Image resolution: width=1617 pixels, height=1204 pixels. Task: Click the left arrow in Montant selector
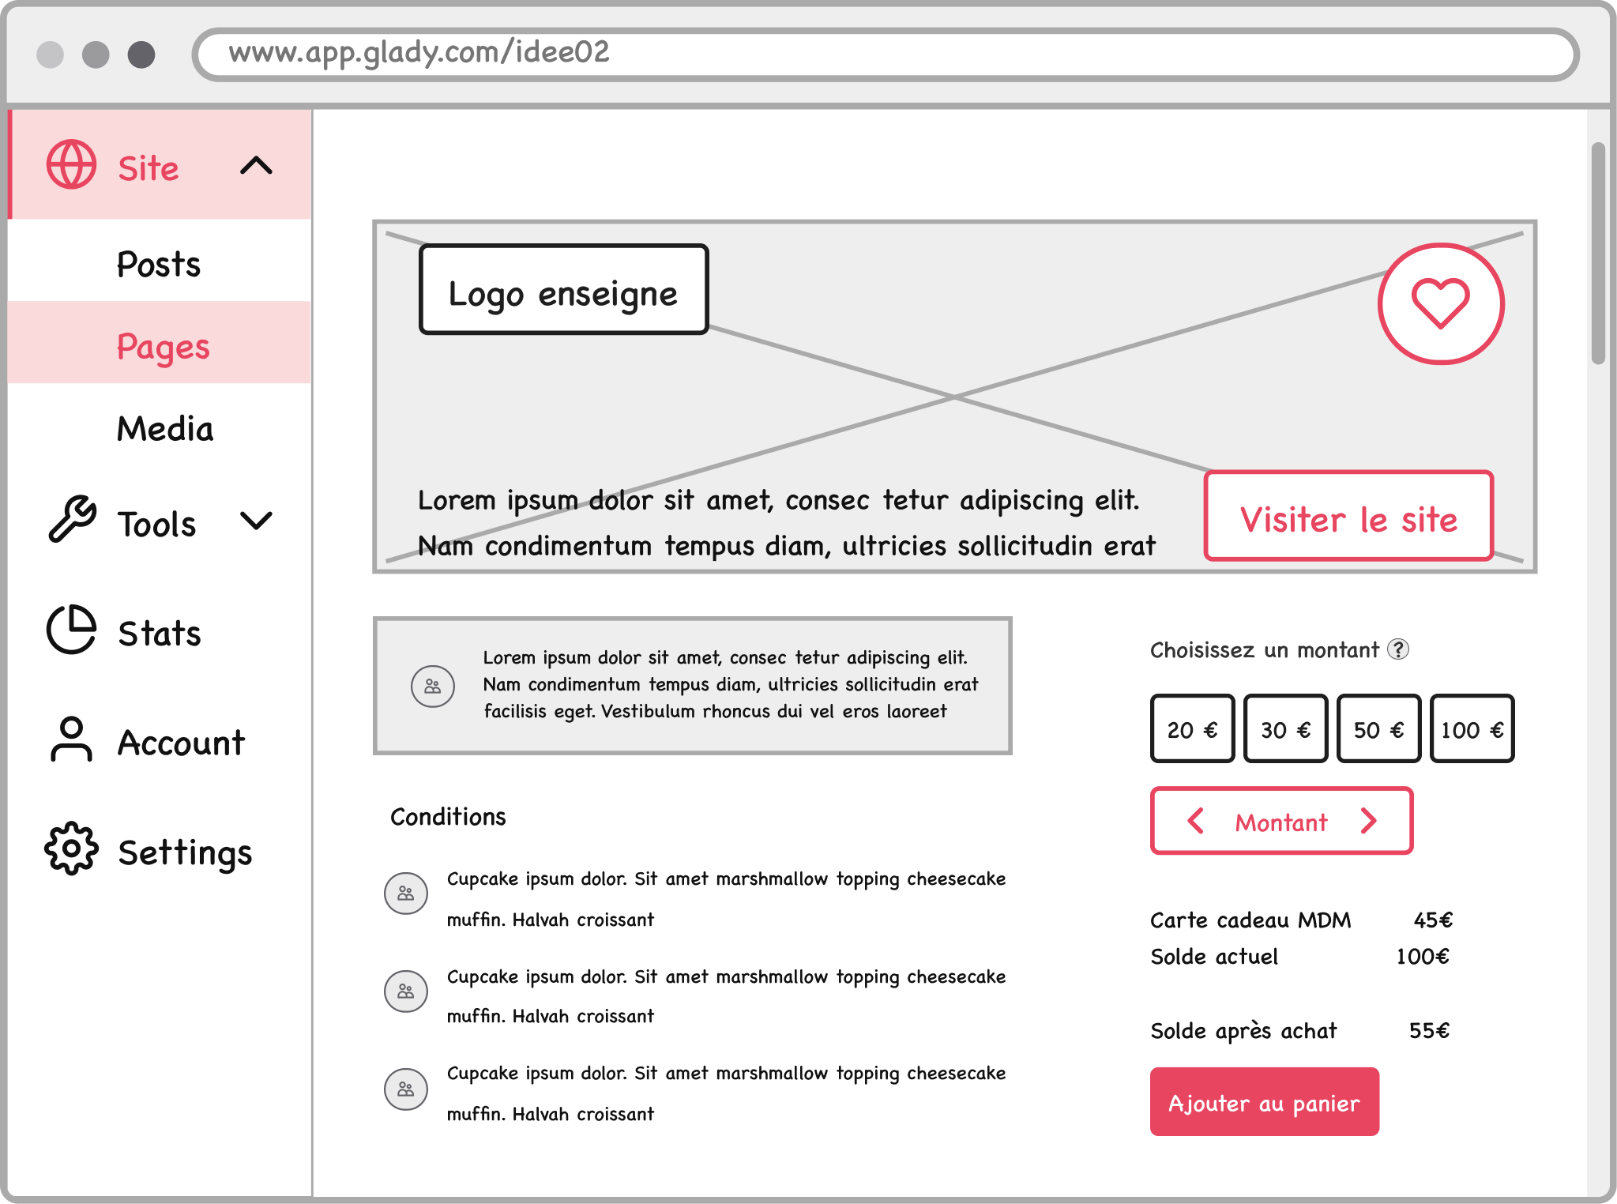coord(1194,821)
